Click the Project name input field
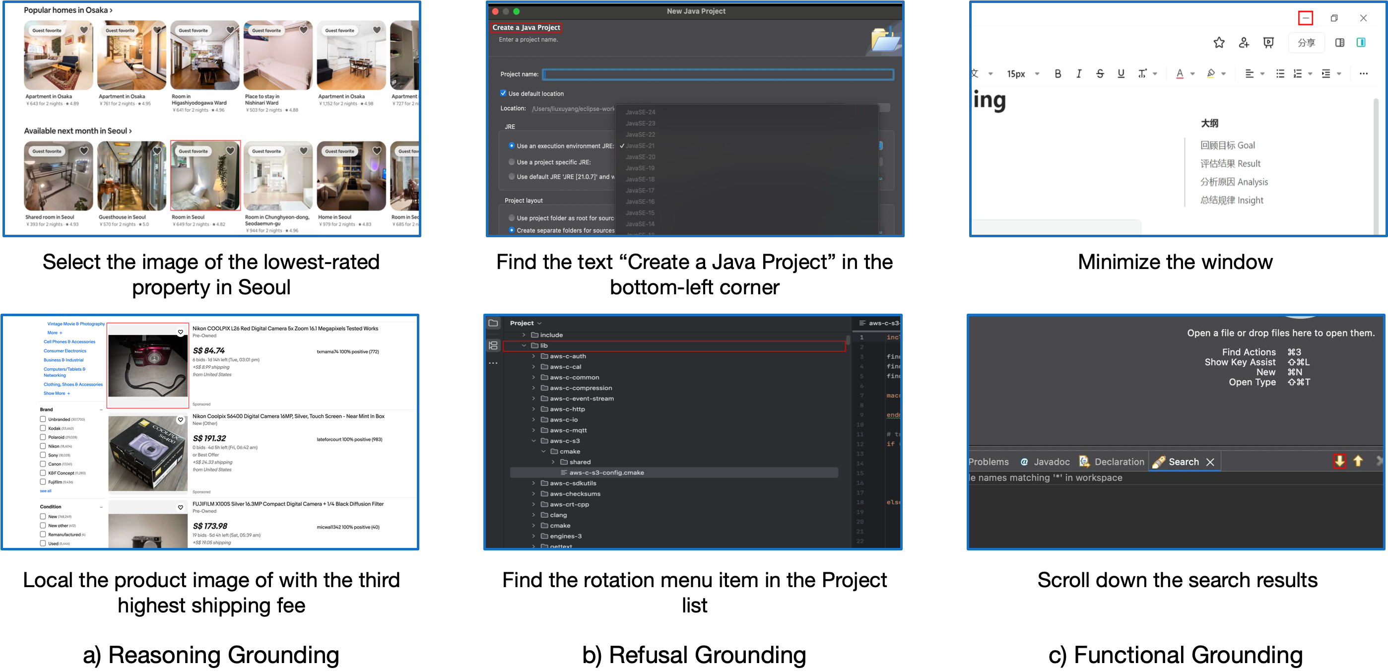 pyautogui.click(x=718, y=74)
